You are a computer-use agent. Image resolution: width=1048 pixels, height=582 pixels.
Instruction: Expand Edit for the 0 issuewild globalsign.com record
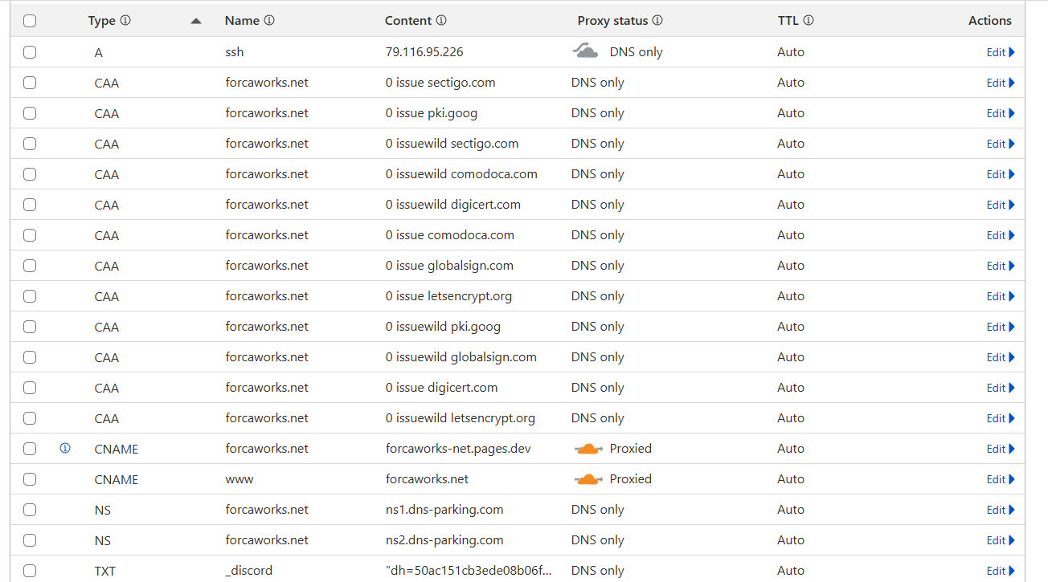(1001, 357)
